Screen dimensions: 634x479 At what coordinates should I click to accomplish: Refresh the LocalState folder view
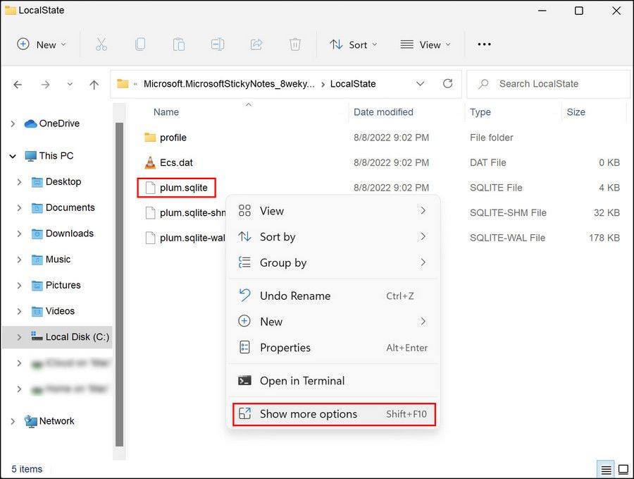pyautogui.click(x=447, y=84)
